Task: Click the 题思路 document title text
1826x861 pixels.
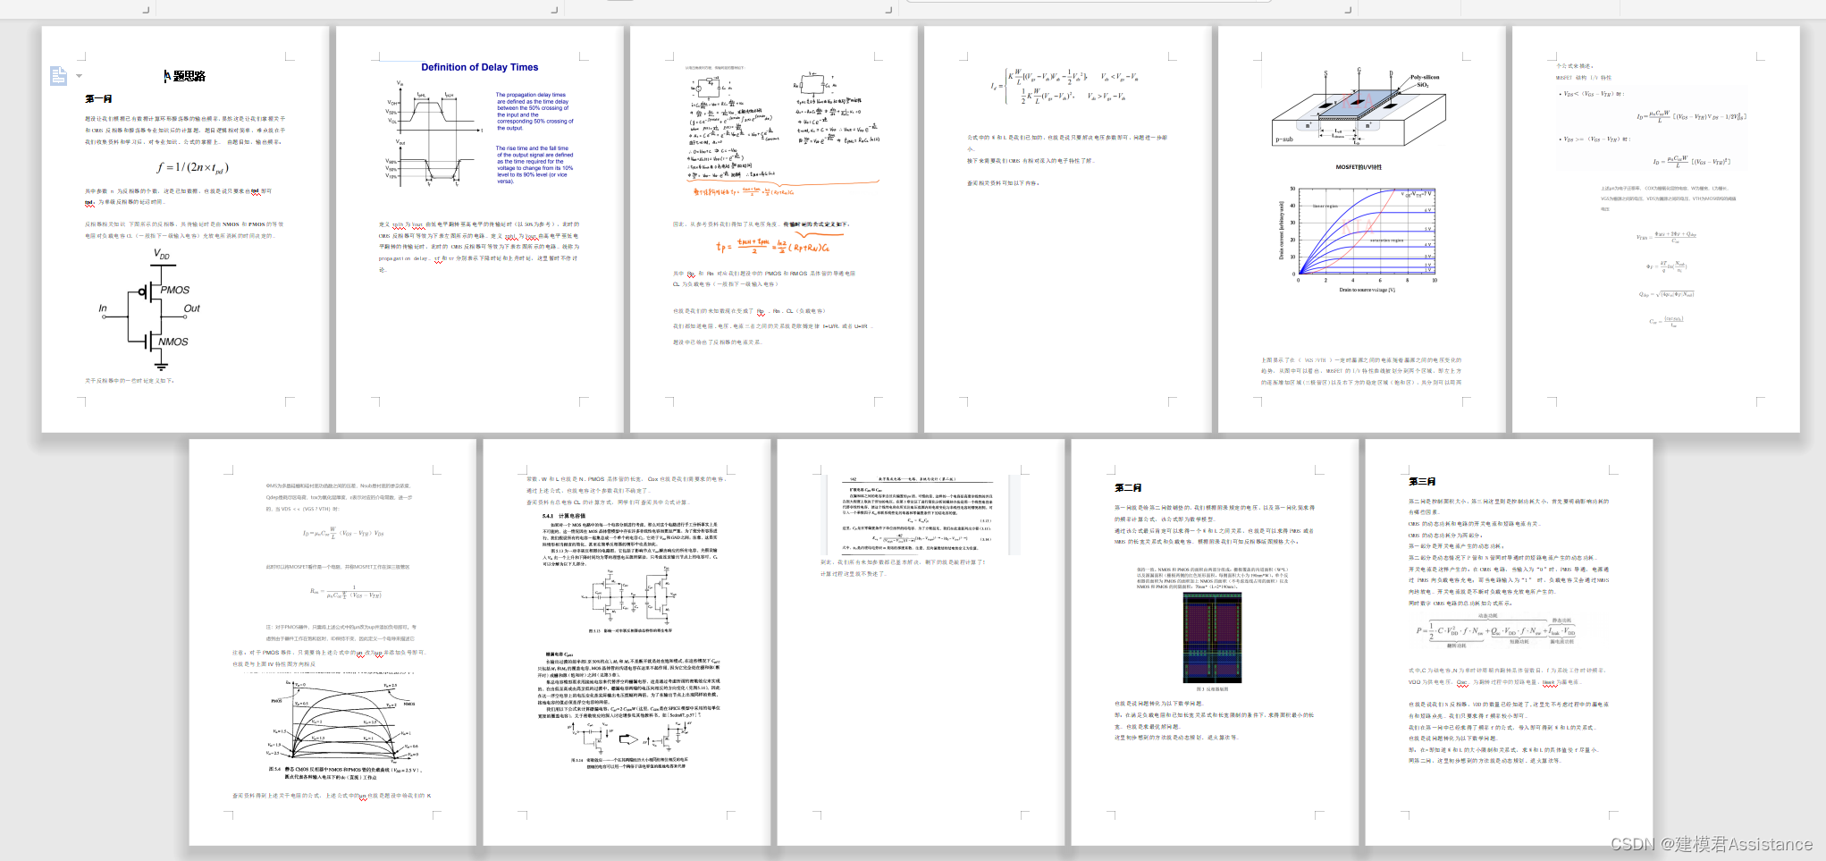Action: click(x=186, y=76)
